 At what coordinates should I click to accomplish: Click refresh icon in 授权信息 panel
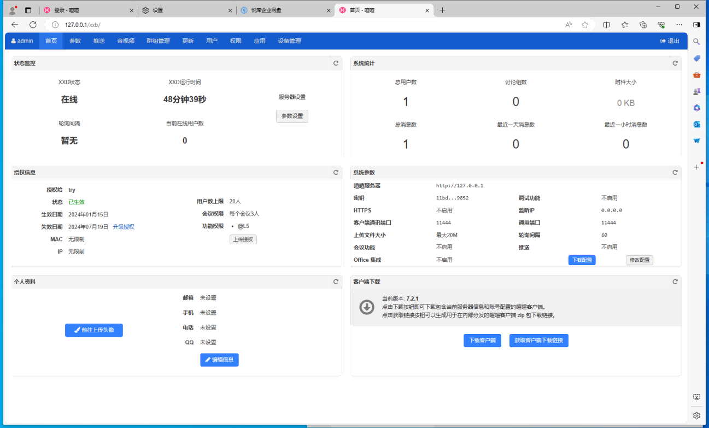[x=336, y=172]
